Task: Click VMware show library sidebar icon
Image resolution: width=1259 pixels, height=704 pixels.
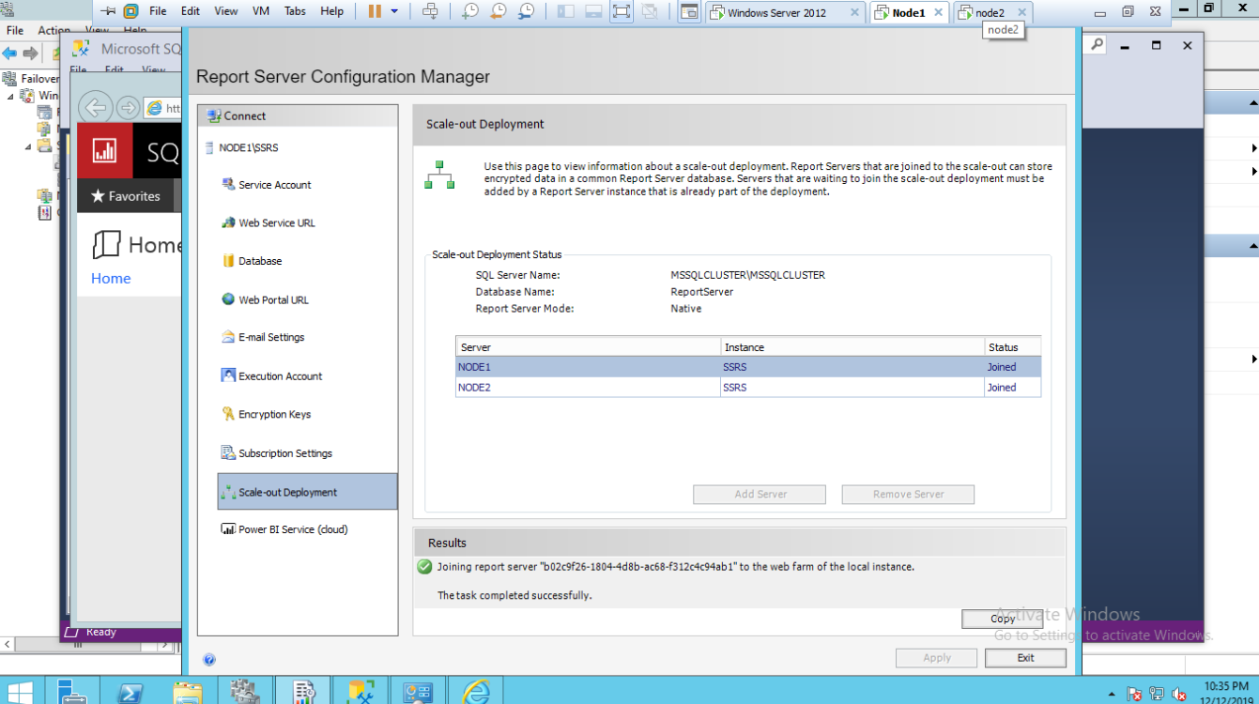Action: click(565, 11)
